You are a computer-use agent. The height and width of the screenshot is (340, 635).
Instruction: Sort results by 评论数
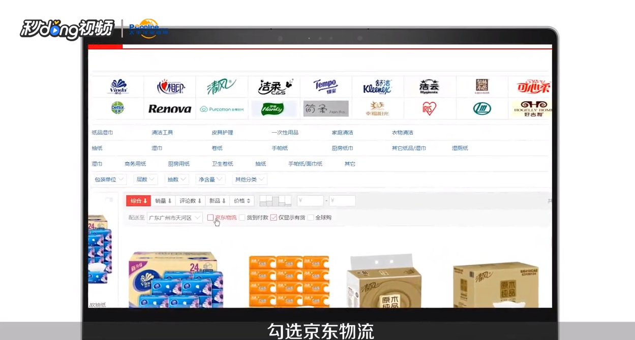tap(190, 201)
